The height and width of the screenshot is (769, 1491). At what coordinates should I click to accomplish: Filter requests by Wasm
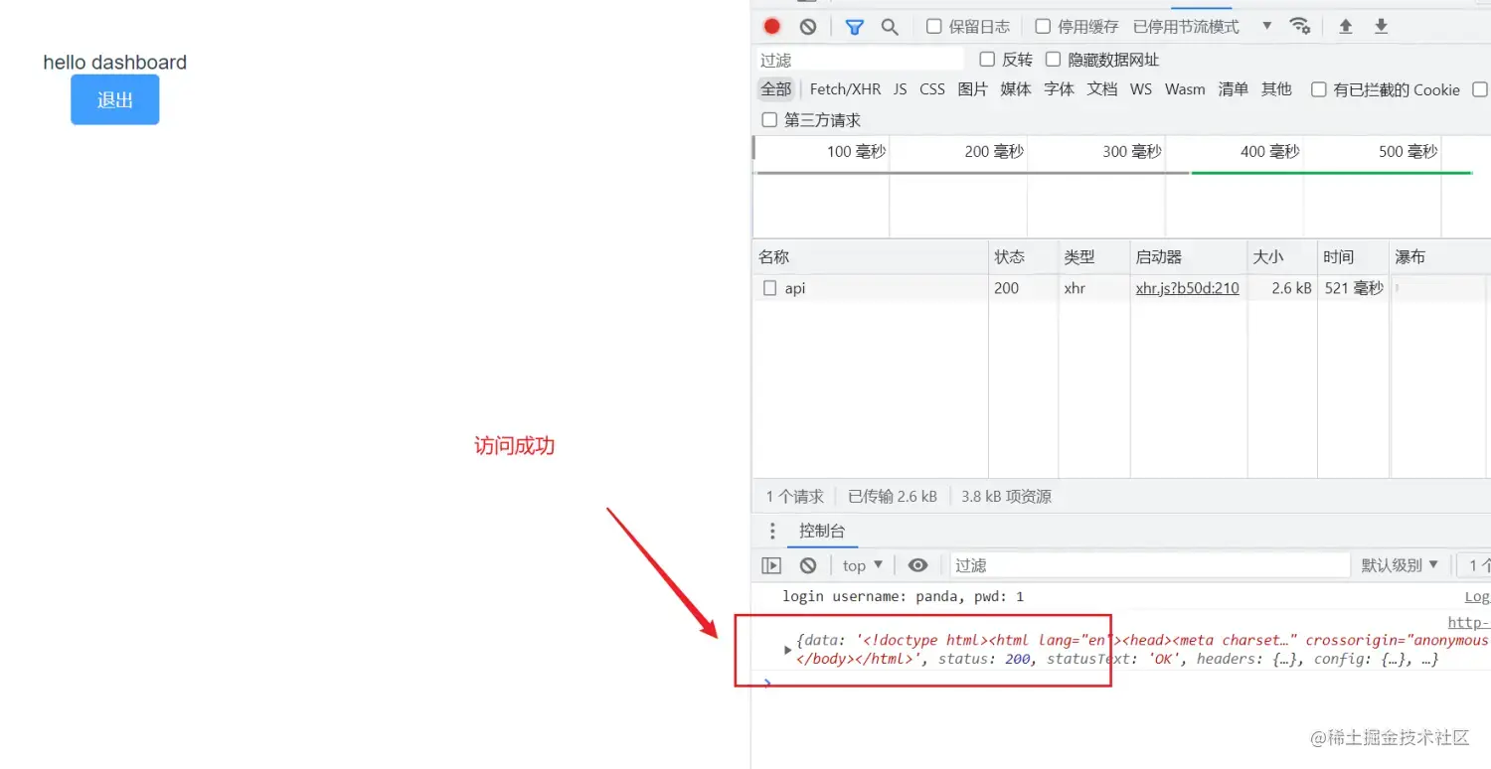[1185, 89]
